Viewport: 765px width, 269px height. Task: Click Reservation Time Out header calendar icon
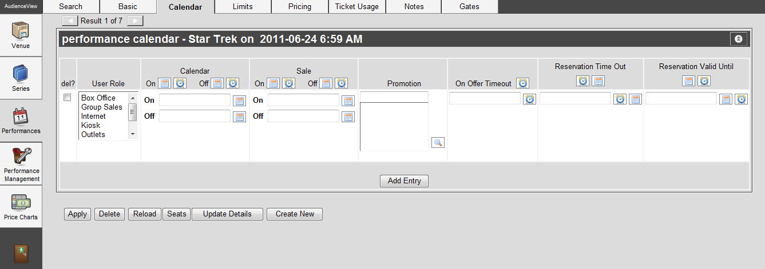click(598, 81)
